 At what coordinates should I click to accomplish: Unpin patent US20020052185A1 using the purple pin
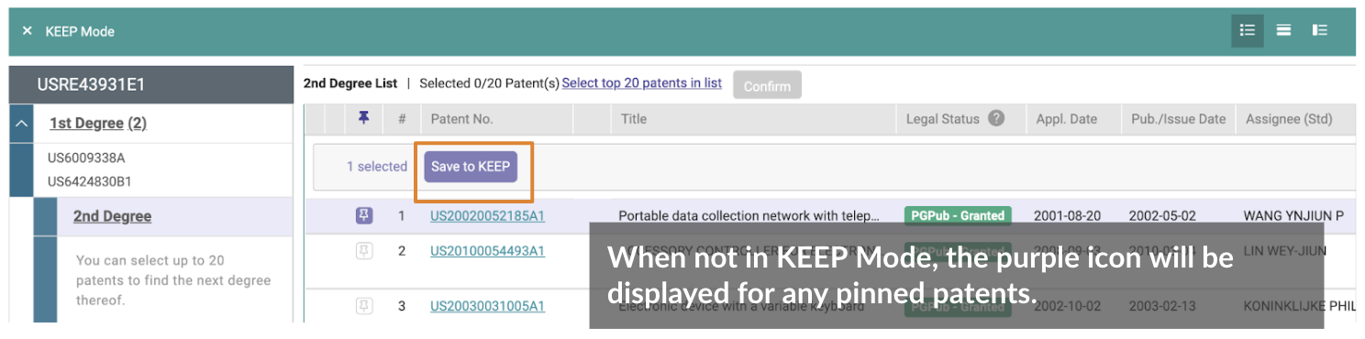click(x=364, y=215)
